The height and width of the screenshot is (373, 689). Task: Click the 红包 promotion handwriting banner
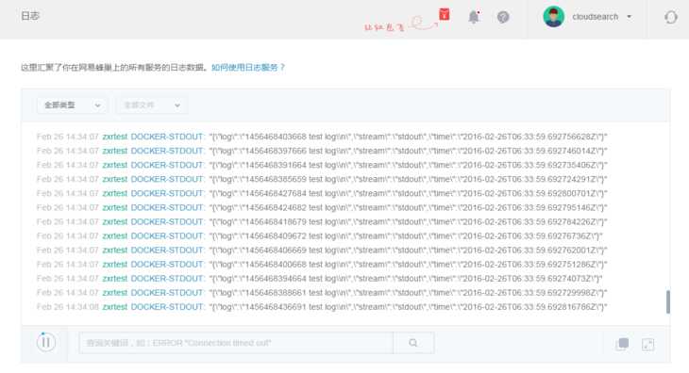click(x=400, y=24)
